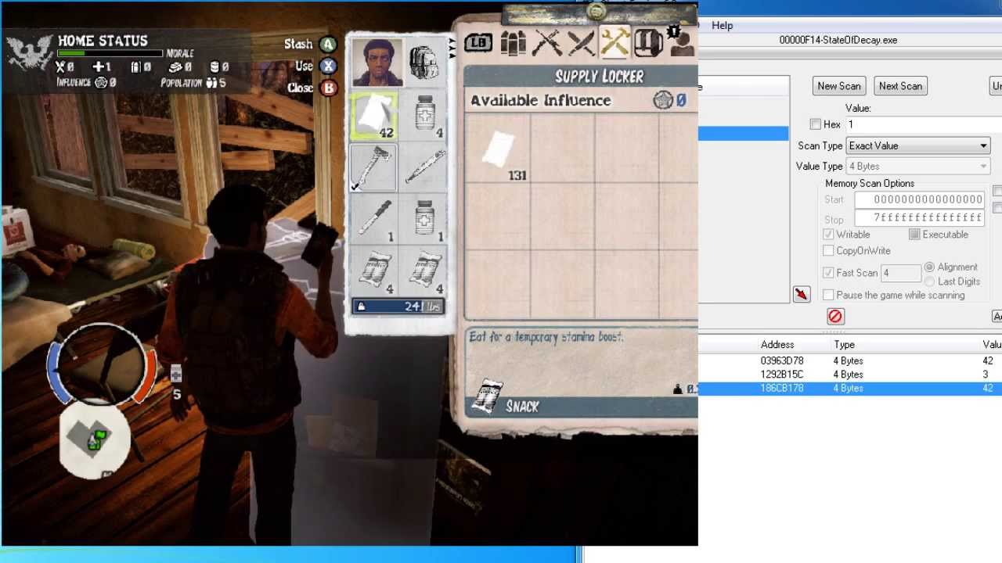
Task: Select the snack bag beneath the single medicine bottle
Action: pyautogui.click(x=424, y=271)
